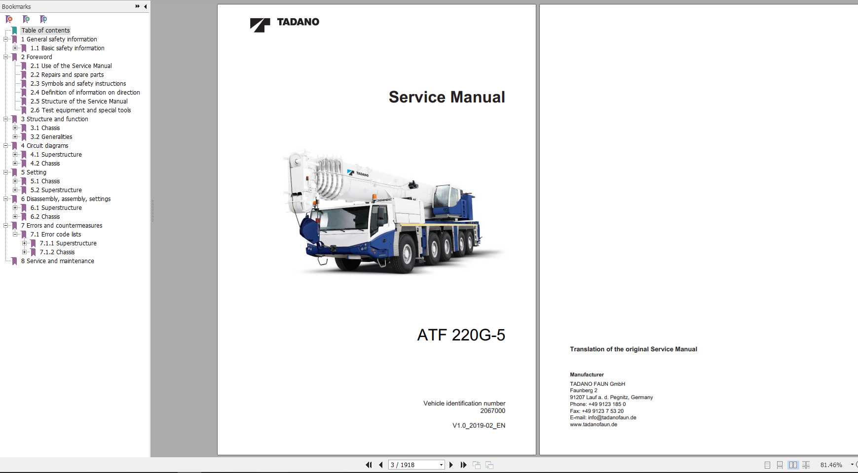Collapse the 7 Errors and countermeasures node
Screen dimensions: 858x473
coord(6,226)
